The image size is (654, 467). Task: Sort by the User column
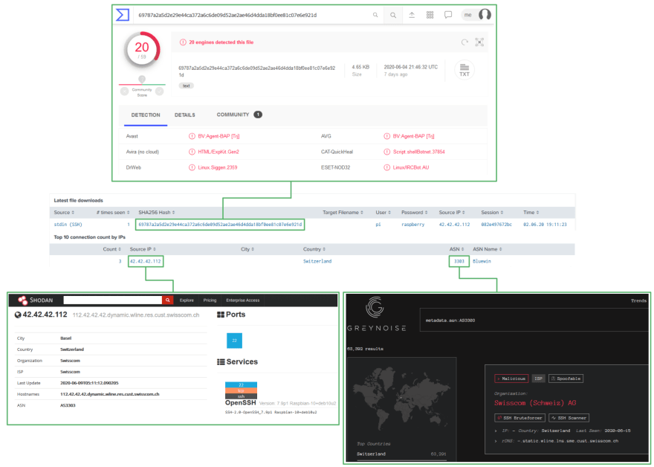point(383,213)
